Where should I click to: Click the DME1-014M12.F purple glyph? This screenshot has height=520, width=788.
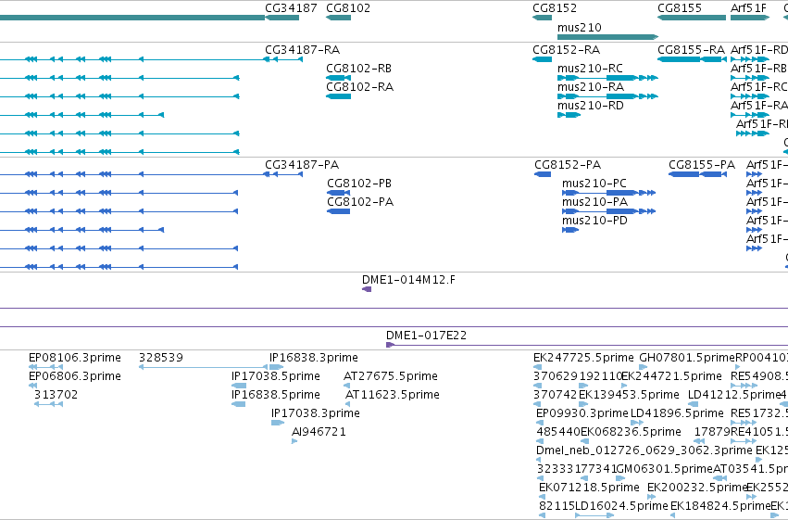point(367,289)
